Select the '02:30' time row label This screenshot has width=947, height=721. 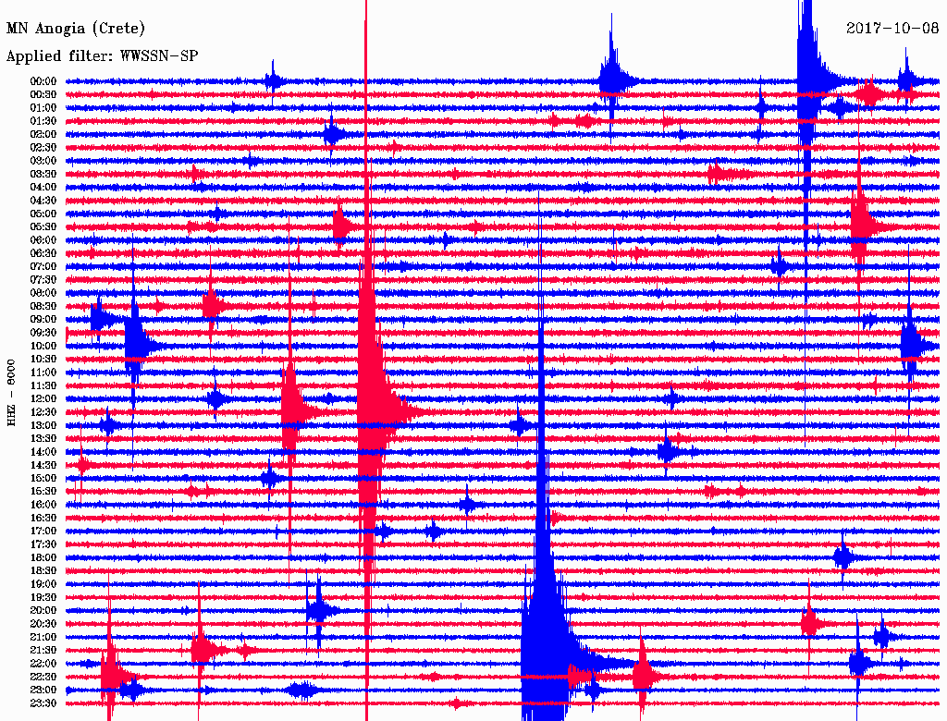(x=43, y=147)
